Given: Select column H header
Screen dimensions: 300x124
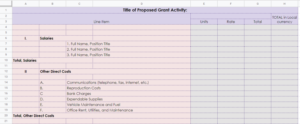Looking at the screenshot, I should [x=284, y=4].
